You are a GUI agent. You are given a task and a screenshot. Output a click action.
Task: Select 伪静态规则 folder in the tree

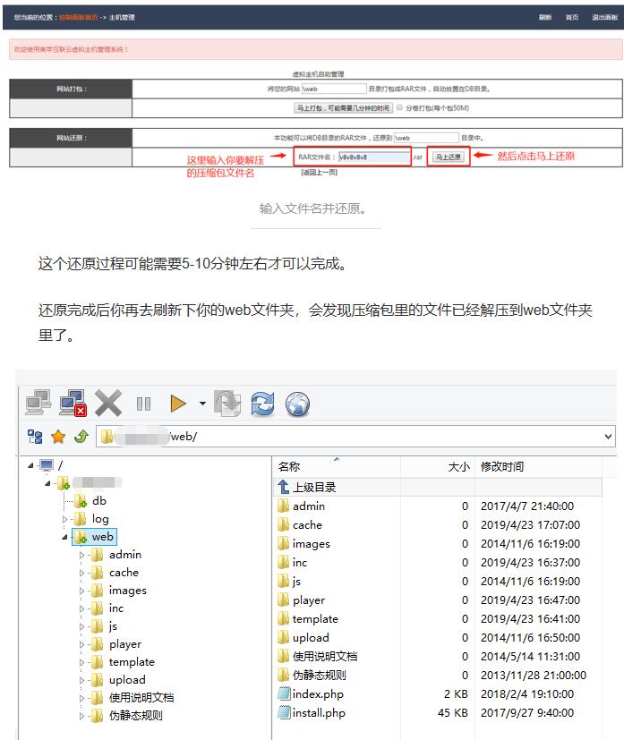136,716
